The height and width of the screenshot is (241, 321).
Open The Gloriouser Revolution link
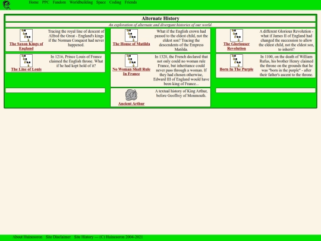point(237,46)
